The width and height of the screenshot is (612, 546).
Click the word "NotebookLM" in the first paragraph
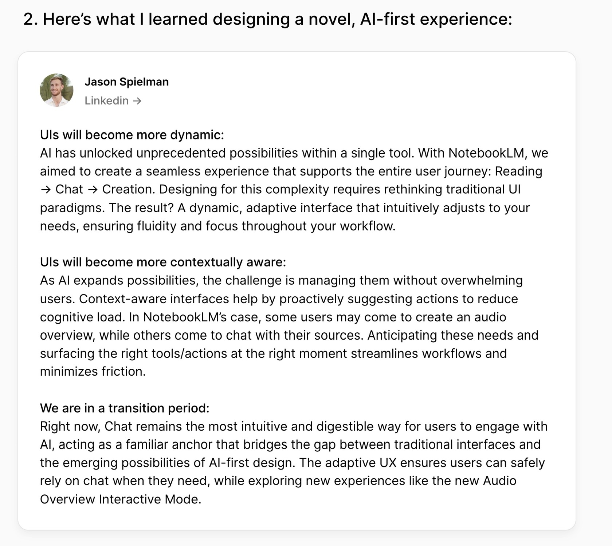tap(486, 153)
